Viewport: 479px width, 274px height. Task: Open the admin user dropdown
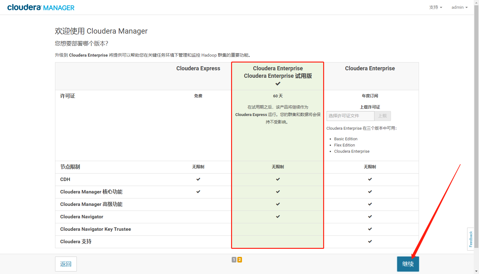point(459,7)
